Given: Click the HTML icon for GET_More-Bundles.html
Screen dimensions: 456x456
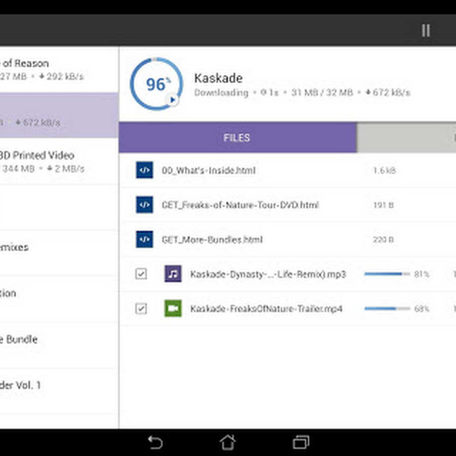Looking at the screenshot, I should coord(144,239).
